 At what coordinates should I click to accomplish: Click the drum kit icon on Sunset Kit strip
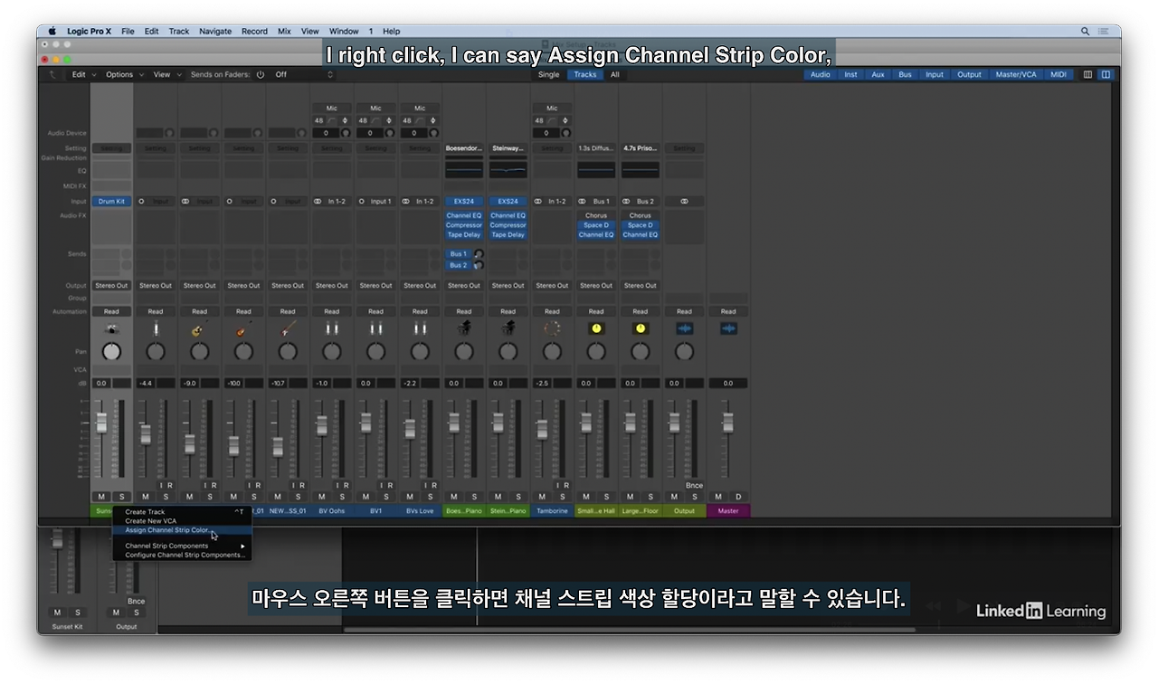tap(111, 329)
